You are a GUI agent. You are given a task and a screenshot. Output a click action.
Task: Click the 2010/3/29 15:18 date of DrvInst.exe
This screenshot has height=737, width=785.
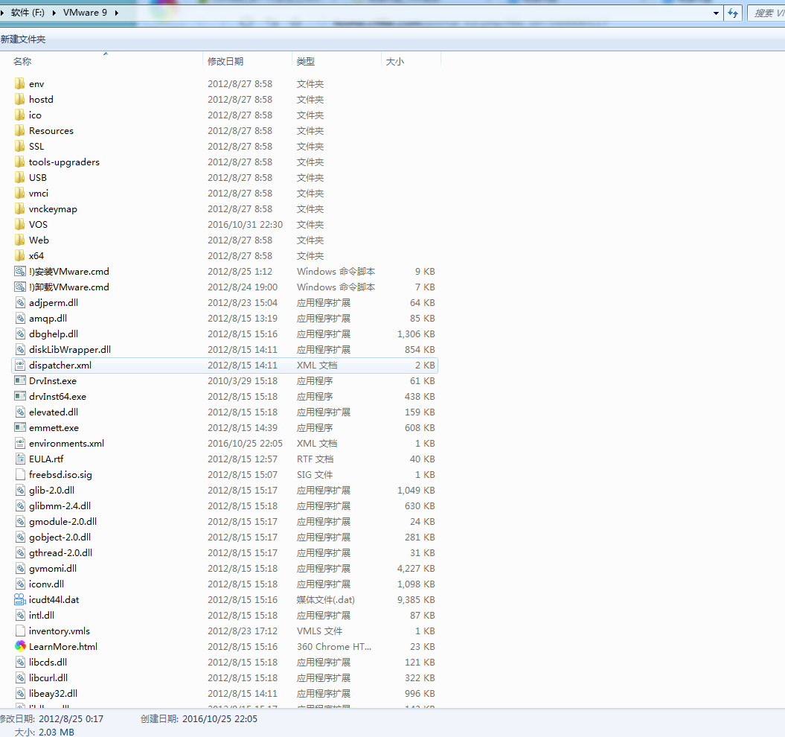click(x=243, y=380)
